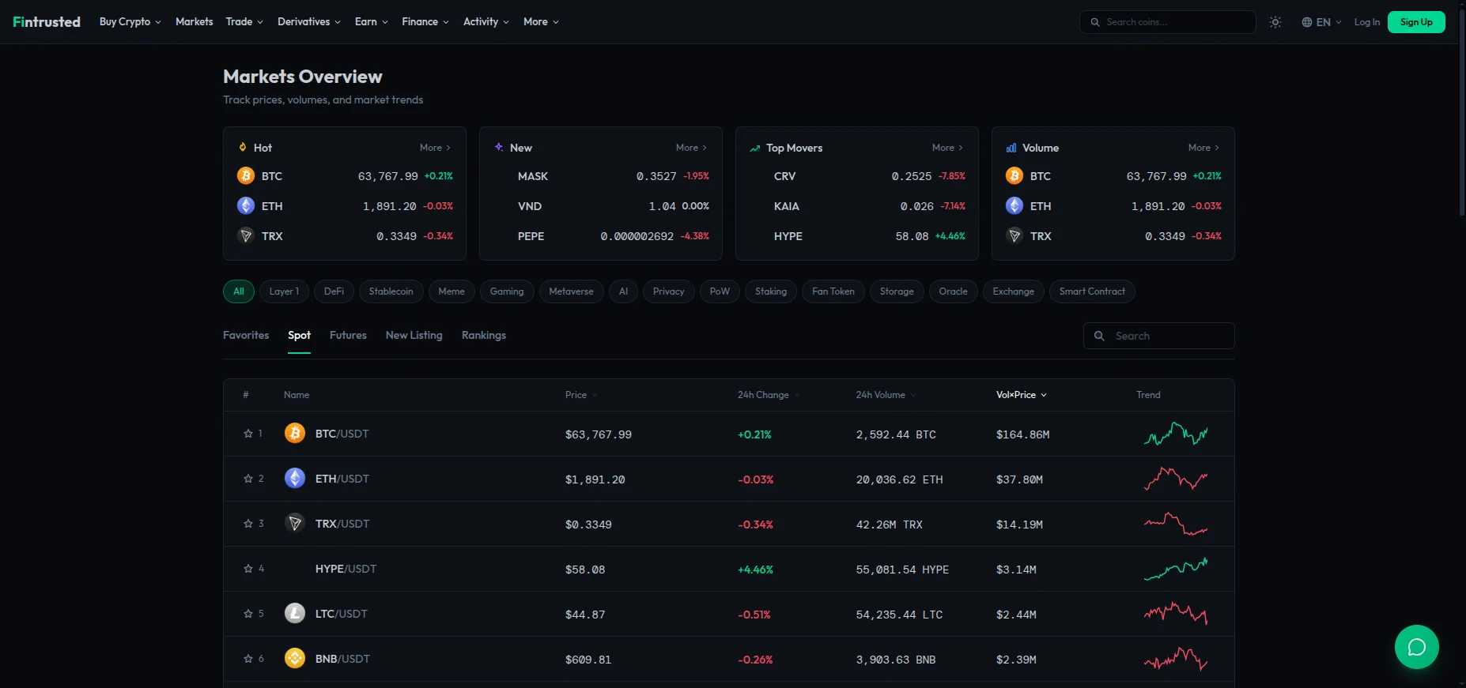Switch to the New Listing tab

(414, 336)
